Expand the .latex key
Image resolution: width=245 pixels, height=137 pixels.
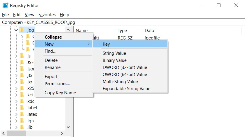pos(16,114)
